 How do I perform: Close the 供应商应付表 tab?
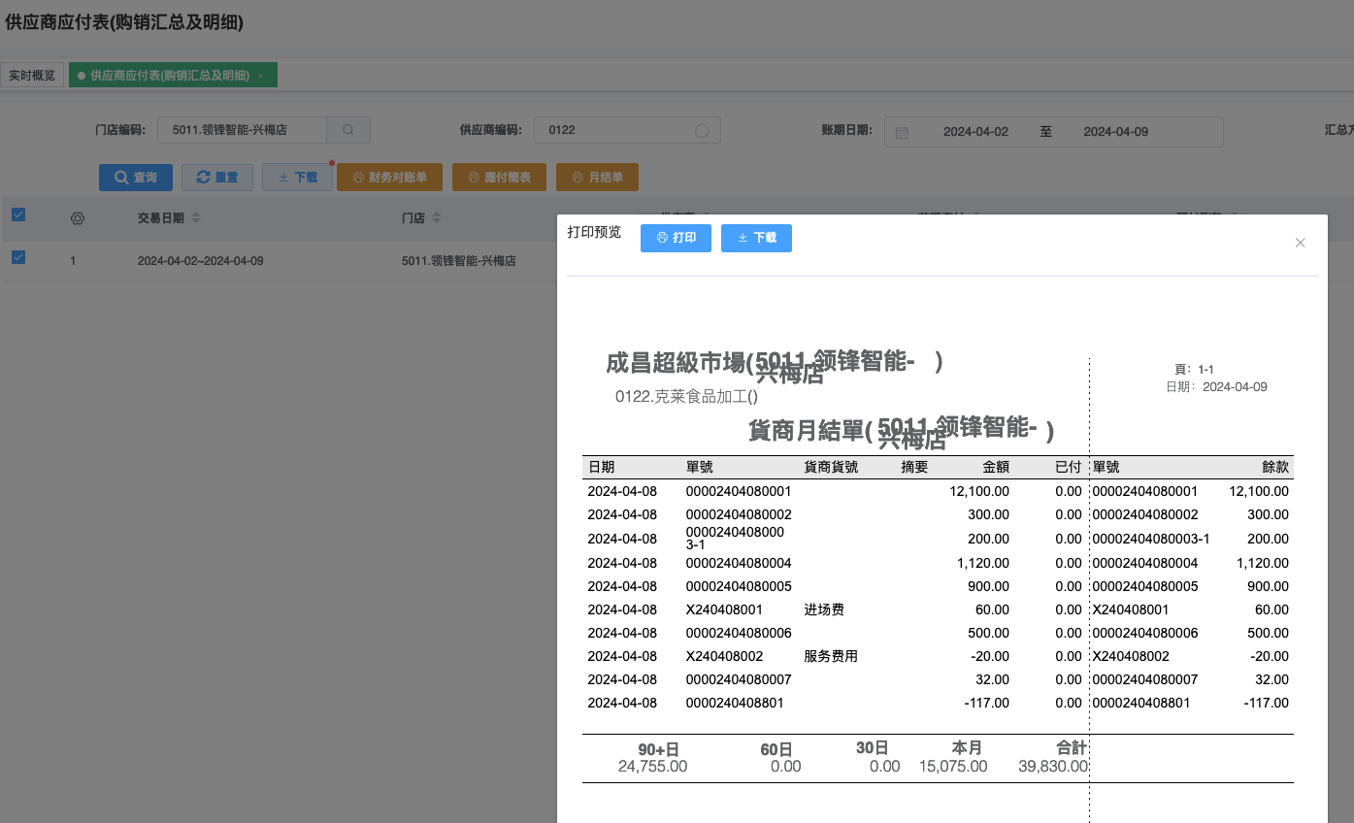pyautogui.click(x=260, y=76)
